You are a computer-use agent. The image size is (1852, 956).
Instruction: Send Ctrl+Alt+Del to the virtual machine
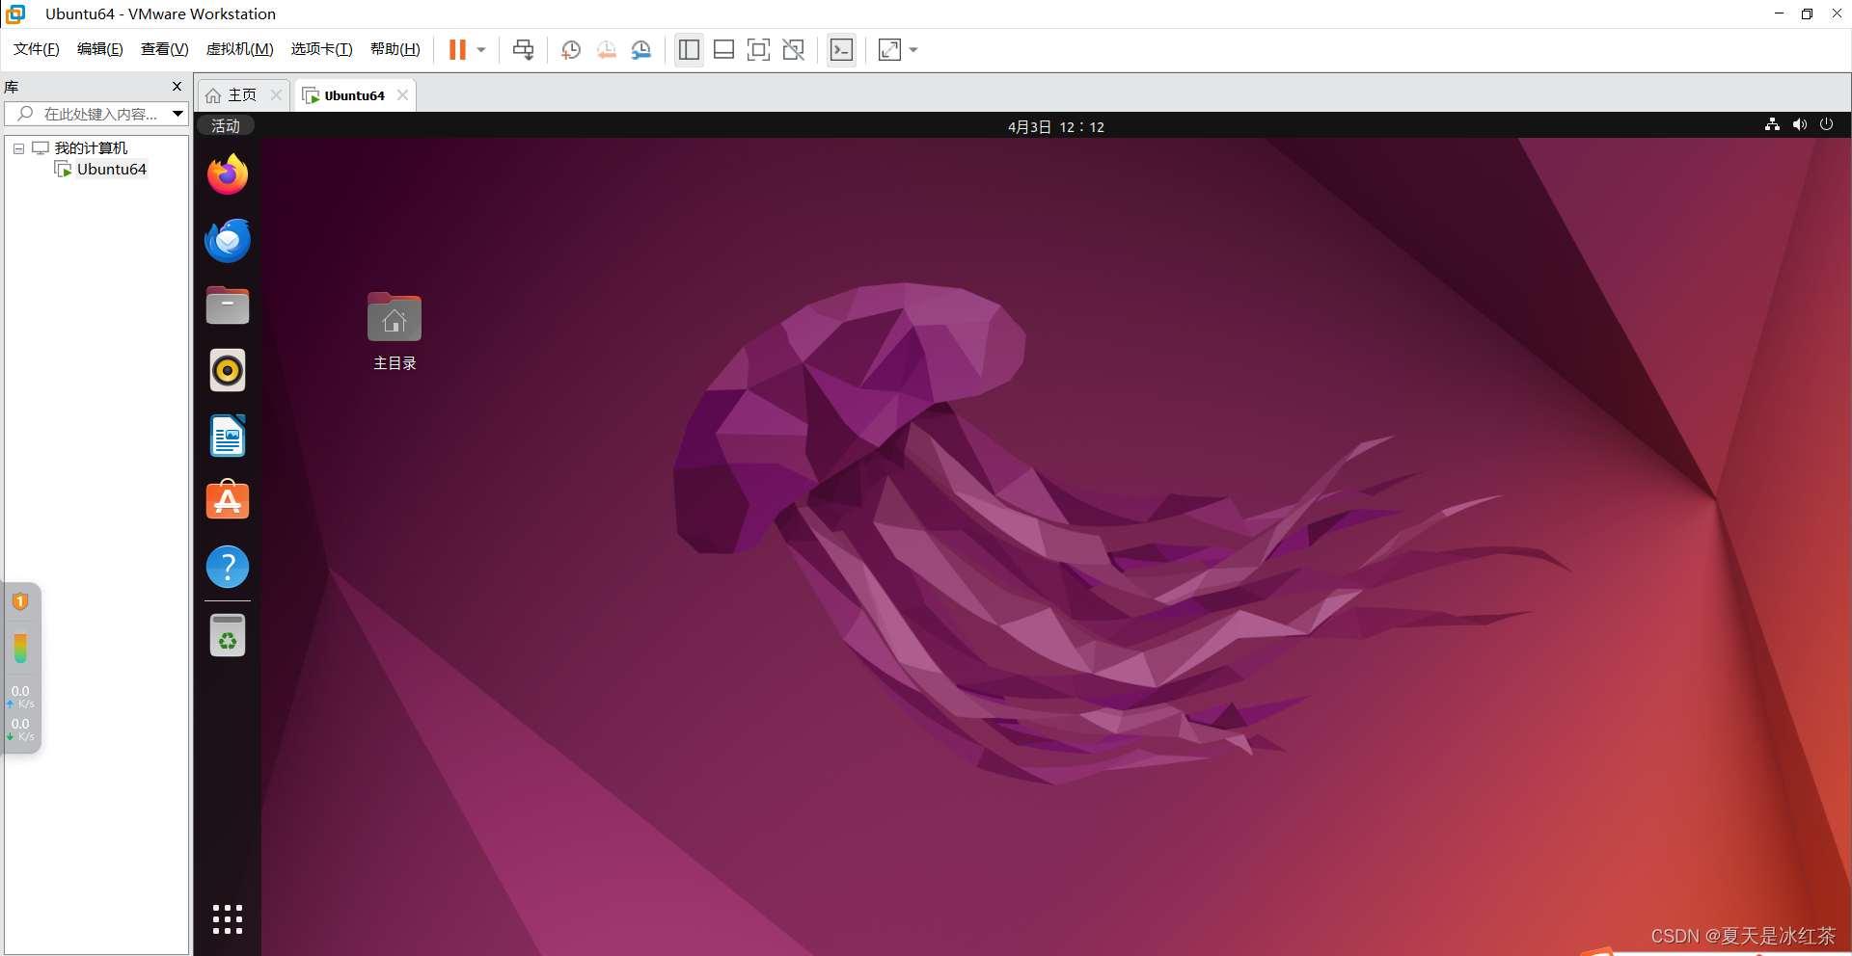click(x=523, y=50)
